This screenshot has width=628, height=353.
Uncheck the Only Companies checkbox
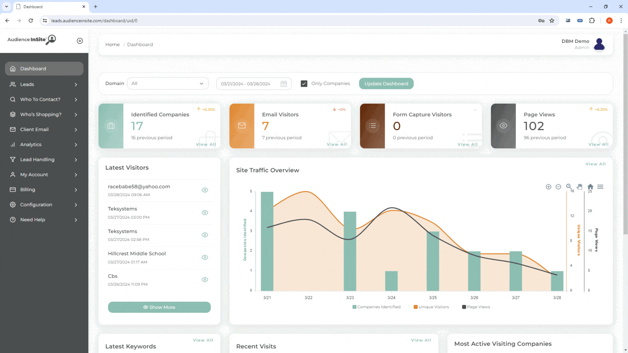tap(304, 84)
